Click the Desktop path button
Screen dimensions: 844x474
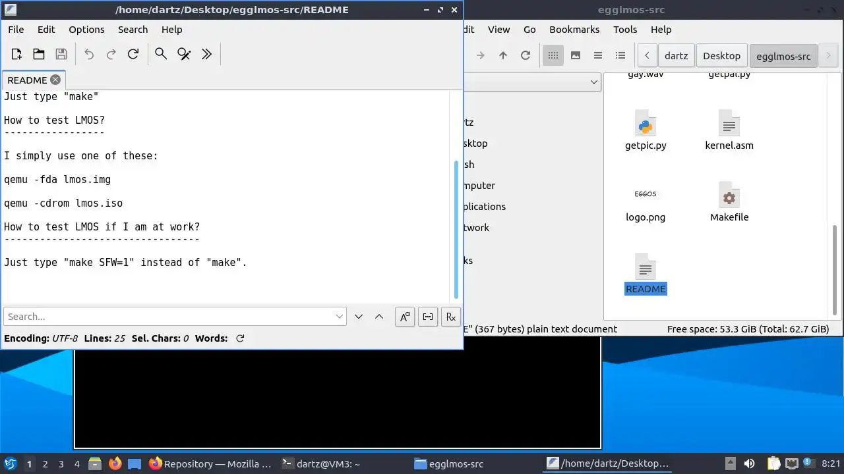click(721, 55)
